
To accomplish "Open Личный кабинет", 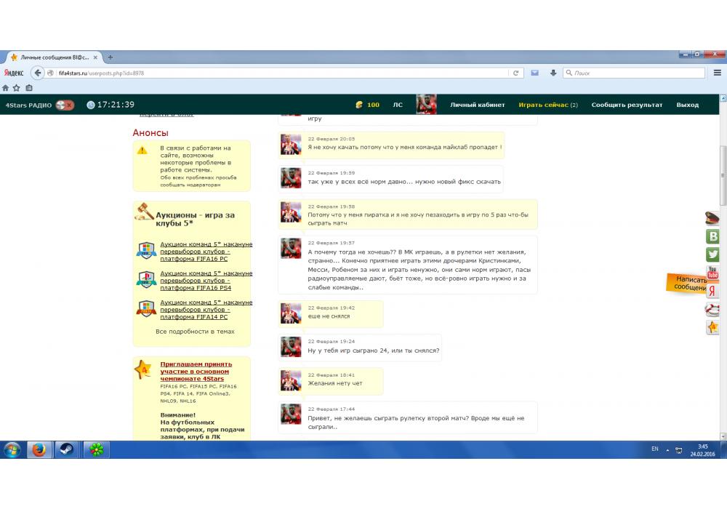I will 478,105.
